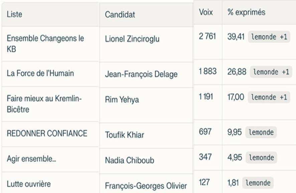Select candidate Rim Yehya
The image size is (296, 193).
pyautogui.click(x=122, y=100)
